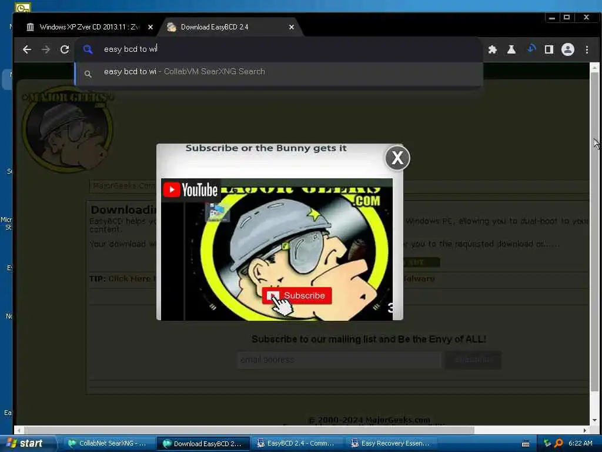Click the mailing list Subscribe button
Viewport: 602px width, 452px height.
click(473, 360)
